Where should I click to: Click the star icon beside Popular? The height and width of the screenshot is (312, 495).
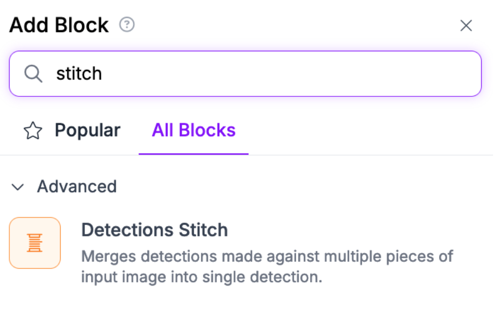click(x=33, y=131)
